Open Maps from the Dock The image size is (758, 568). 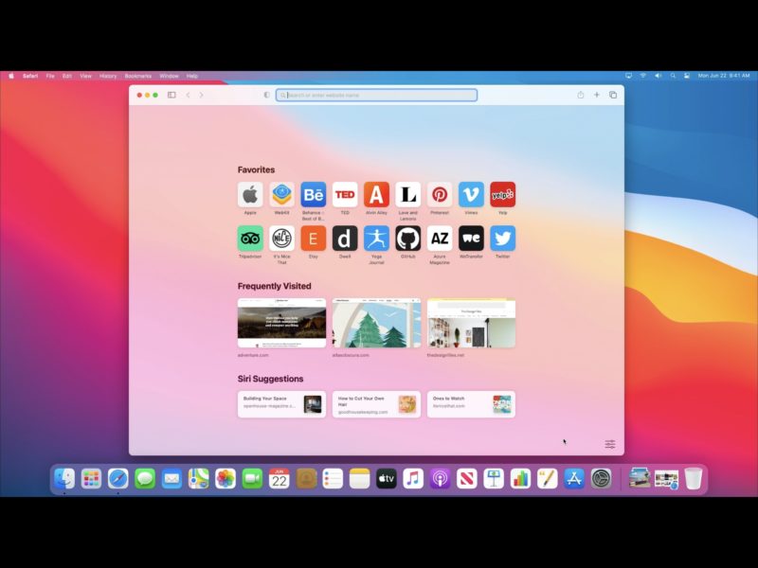(199, 479)
